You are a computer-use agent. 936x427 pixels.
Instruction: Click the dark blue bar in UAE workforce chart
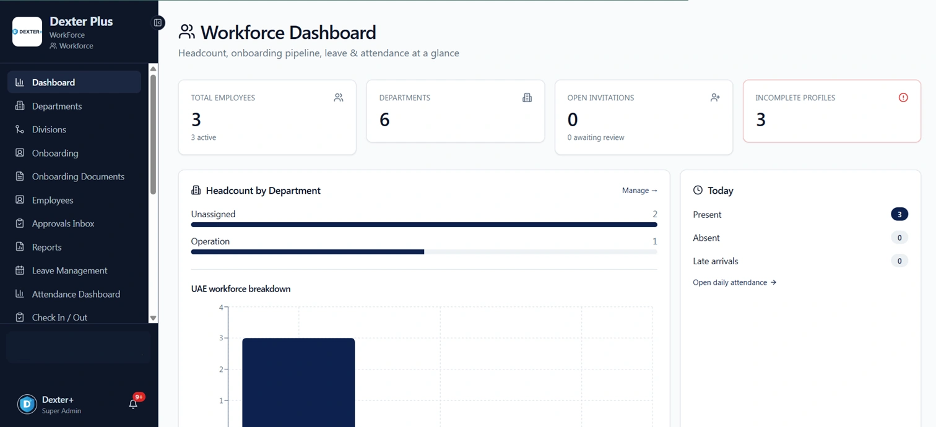[x=298, y=382]
